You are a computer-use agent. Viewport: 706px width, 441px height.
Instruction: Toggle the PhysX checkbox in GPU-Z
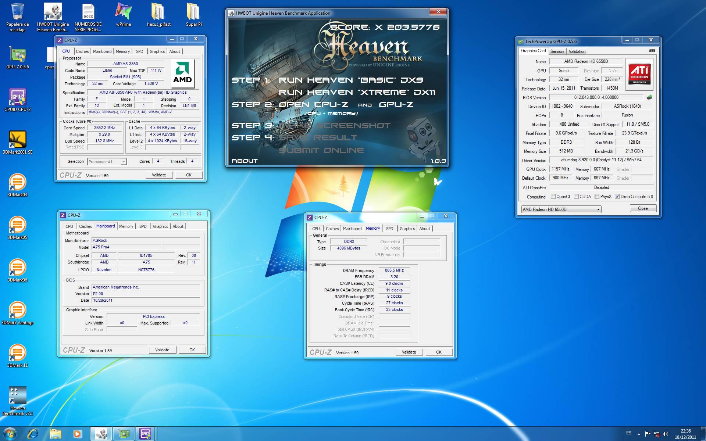[597, 197]
